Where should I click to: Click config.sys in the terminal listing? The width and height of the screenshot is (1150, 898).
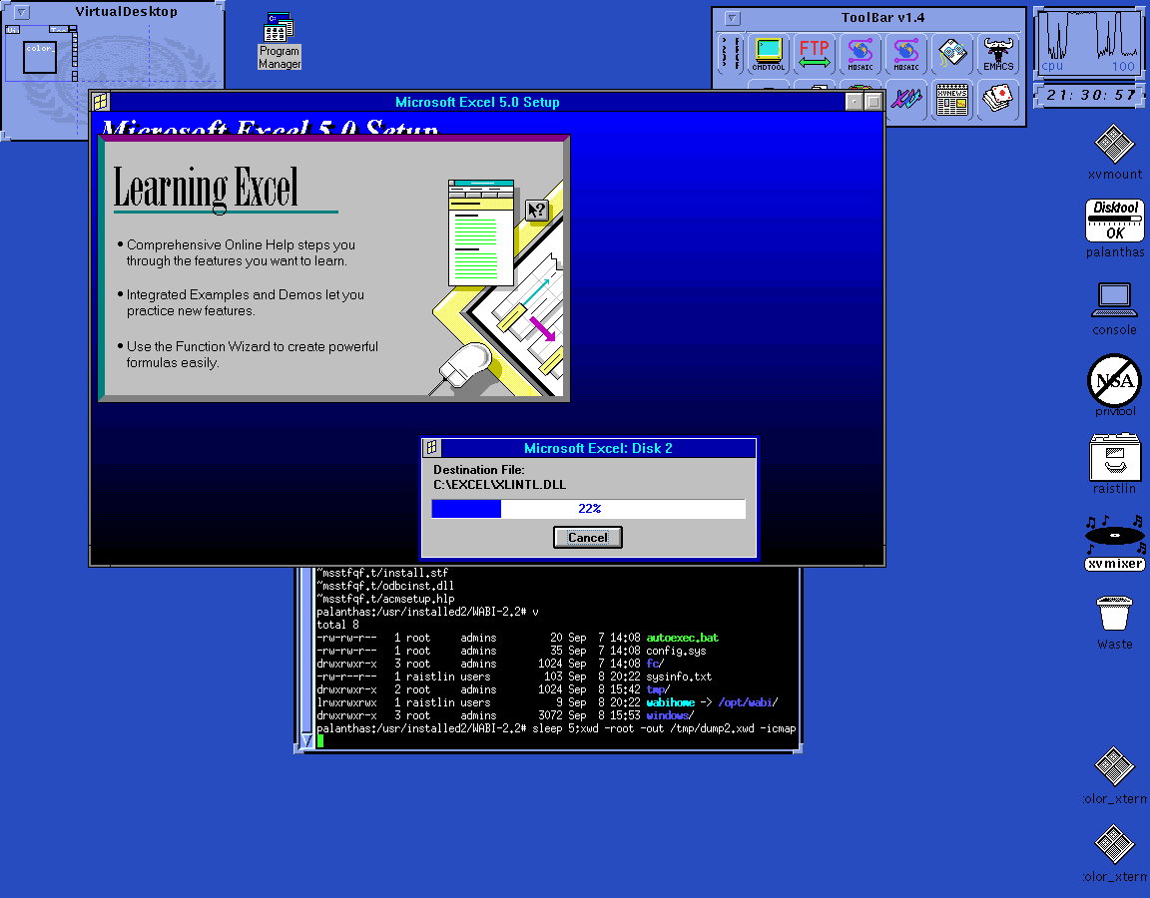point(676,651)
